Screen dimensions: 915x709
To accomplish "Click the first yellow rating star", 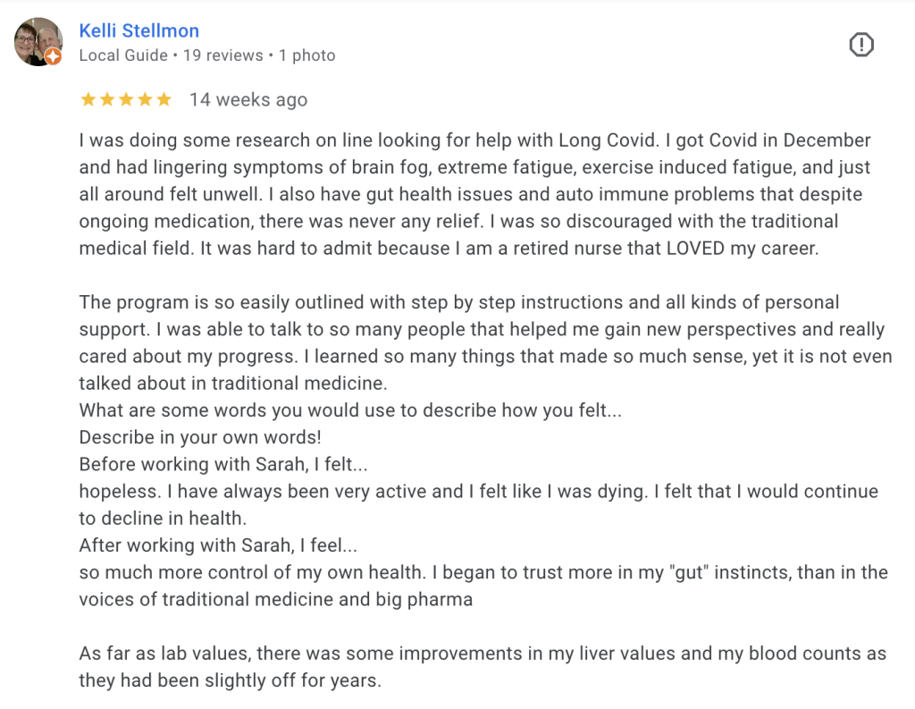I will coord(88,99).
